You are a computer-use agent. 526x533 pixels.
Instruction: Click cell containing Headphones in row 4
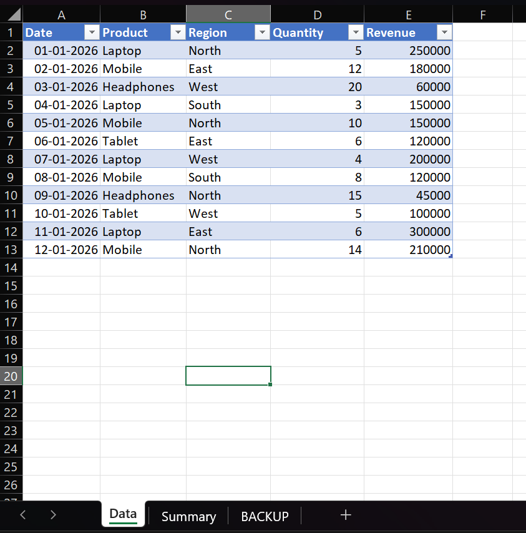pos(139,87)
